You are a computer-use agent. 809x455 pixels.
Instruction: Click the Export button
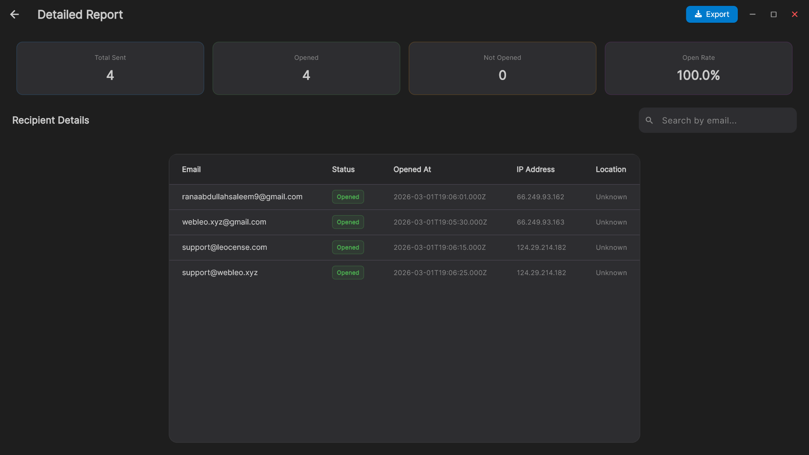(x=712, y=14)
